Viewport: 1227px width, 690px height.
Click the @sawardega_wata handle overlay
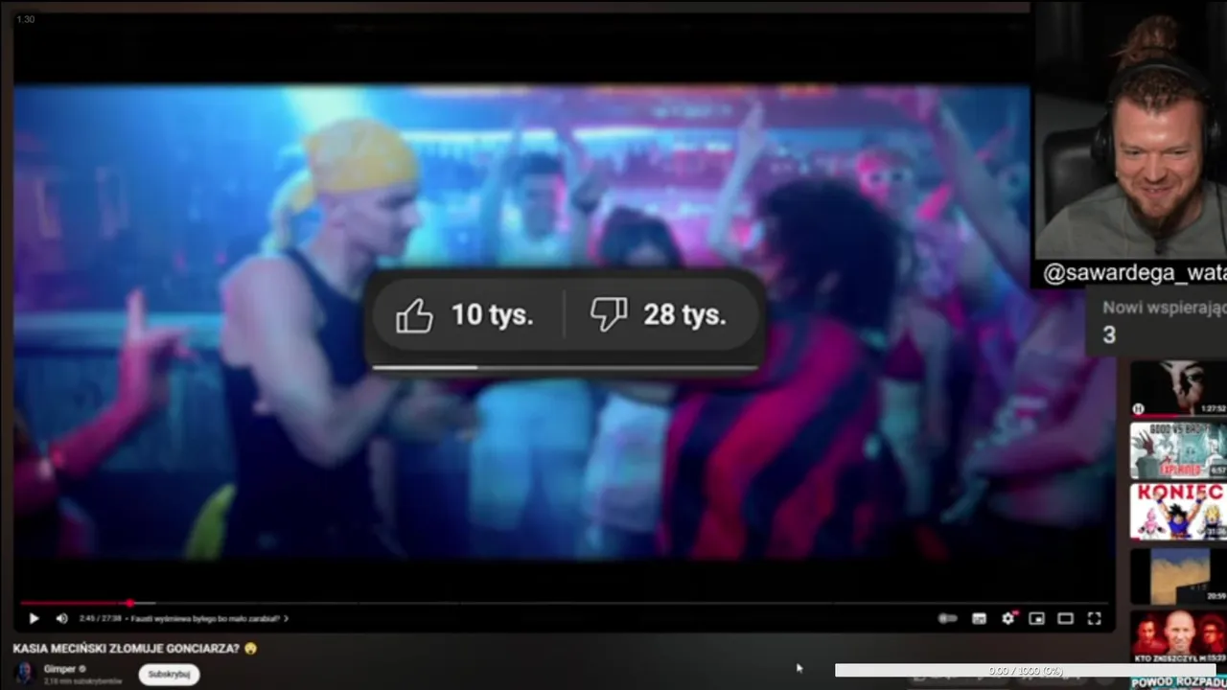(1134, 274)
